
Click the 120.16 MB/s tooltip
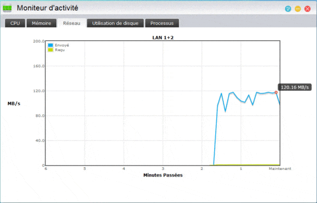295,87
